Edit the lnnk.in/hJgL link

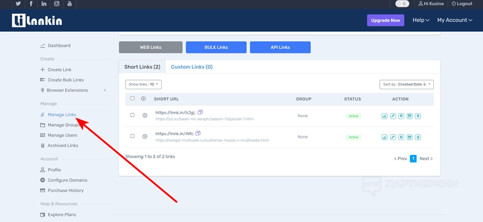click(x=393, y=116)
